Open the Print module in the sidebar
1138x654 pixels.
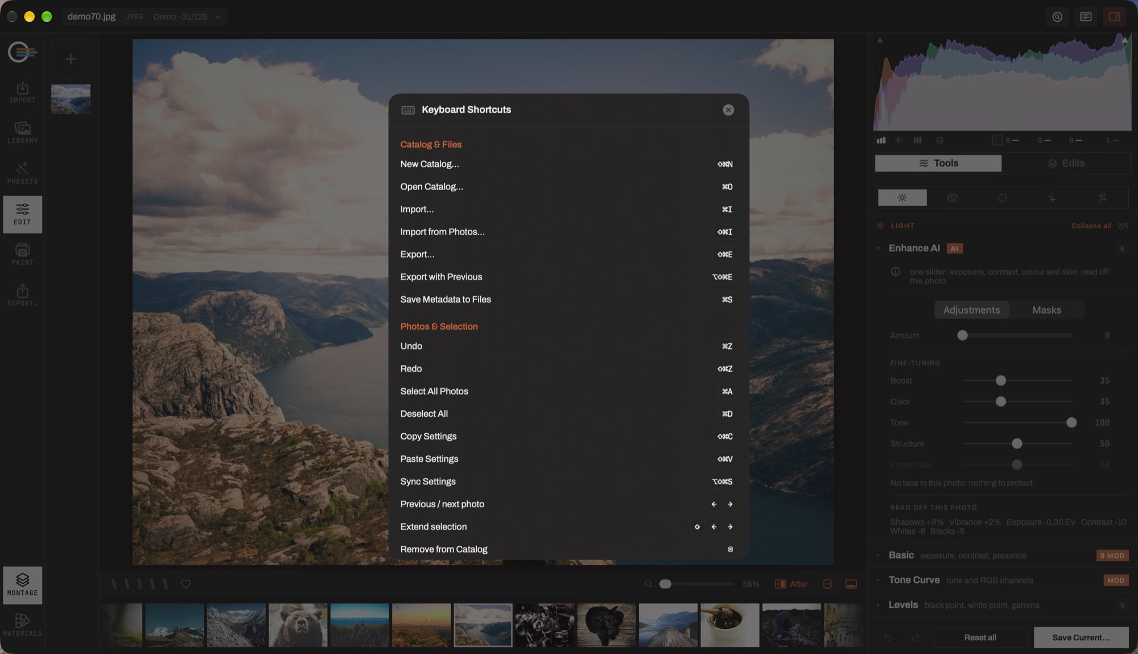point(22,254)
